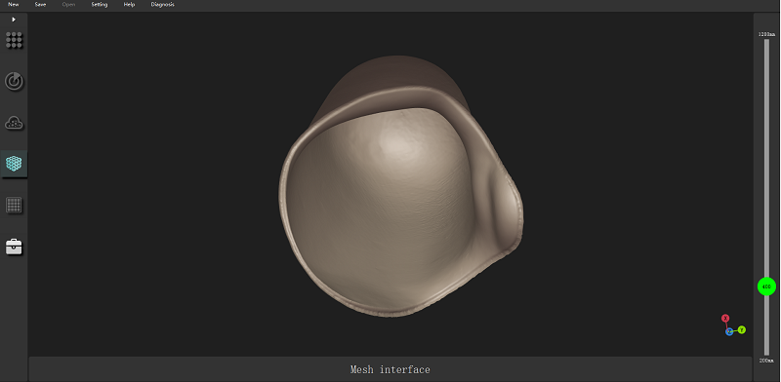
Task: Click the 1200mm label atop the slider
Action: point(766,34)
